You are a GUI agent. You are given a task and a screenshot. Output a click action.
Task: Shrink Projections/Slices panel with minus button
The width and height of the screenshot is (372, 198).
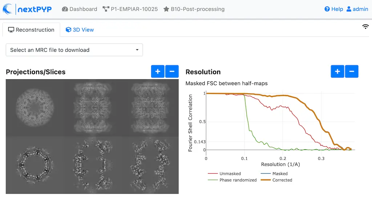pos(172,72)
